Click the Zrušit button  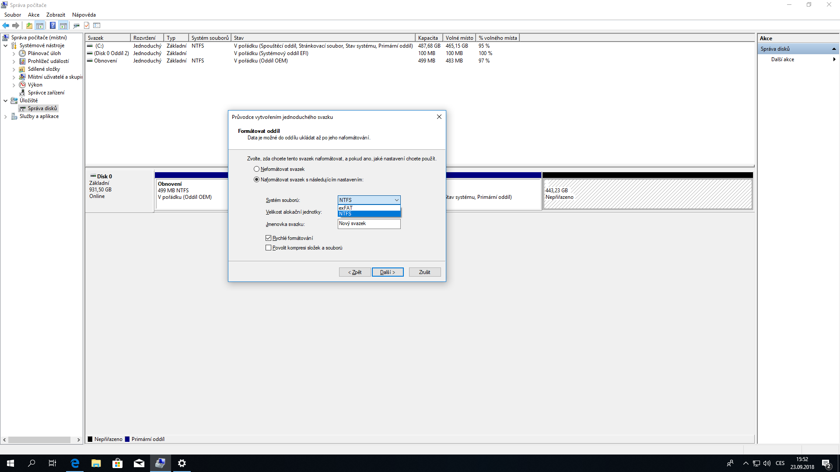click(424, 272)
